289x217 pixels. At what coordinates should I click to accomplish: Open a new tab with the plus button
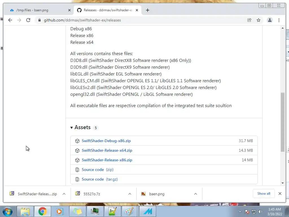(x=147, y=10)
